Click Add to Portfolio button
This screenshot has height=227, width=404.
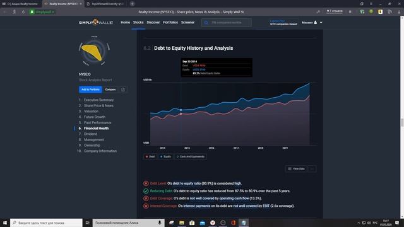pyautogui.click(x=90, y=90)
